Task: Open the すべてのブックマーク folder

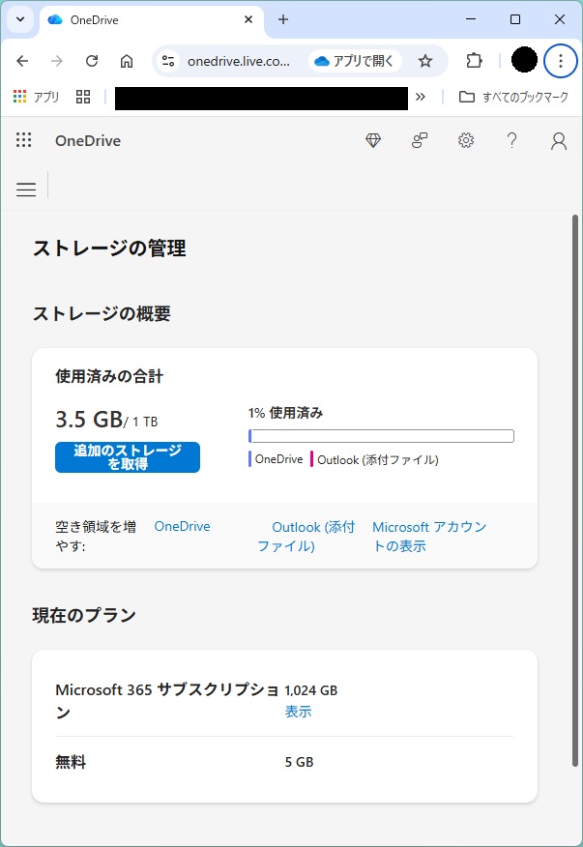Action: pos(513,98)
